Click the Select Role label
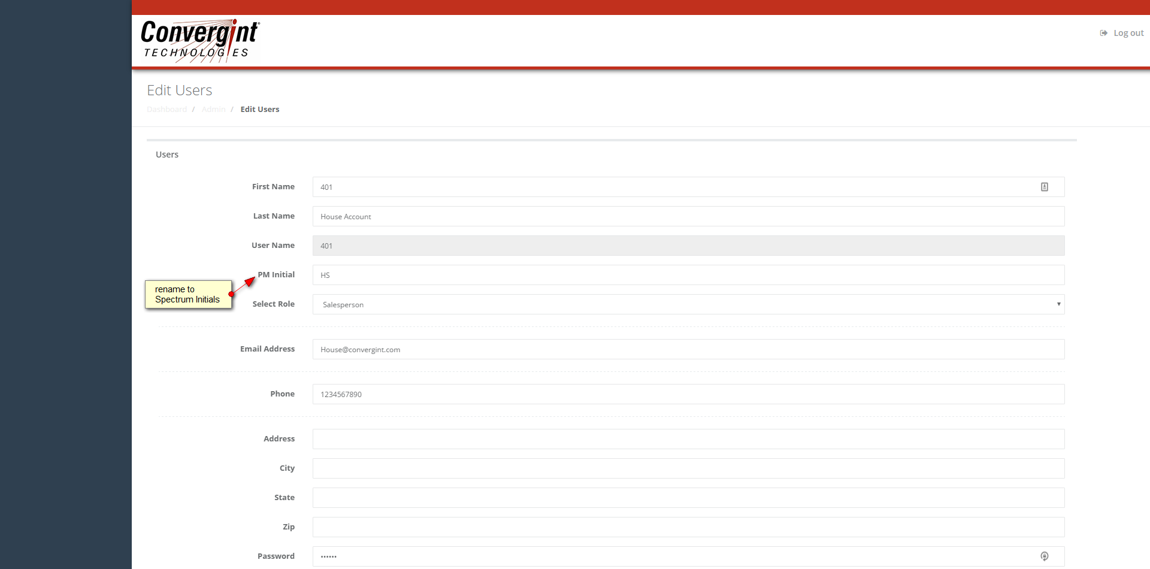The image size is (1150, 569). (274, 304)
